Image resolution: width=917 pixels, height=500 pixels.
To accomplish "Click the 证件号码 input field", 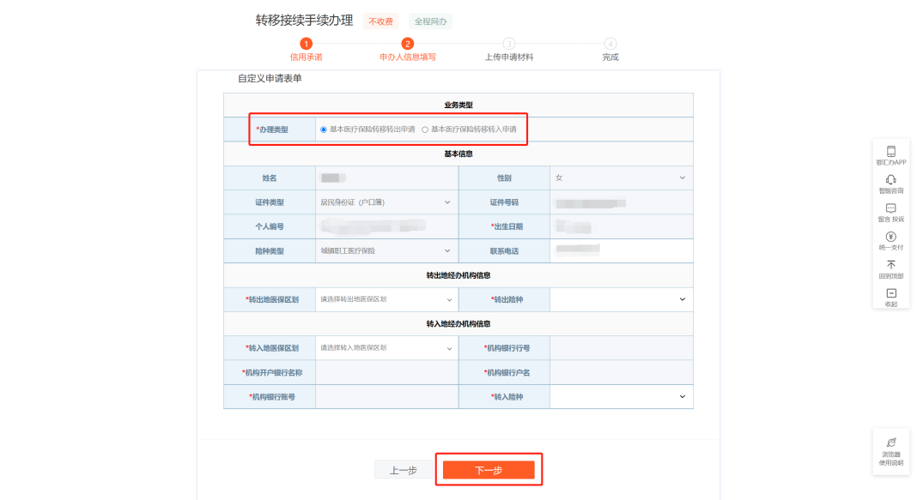I will 621,202.
